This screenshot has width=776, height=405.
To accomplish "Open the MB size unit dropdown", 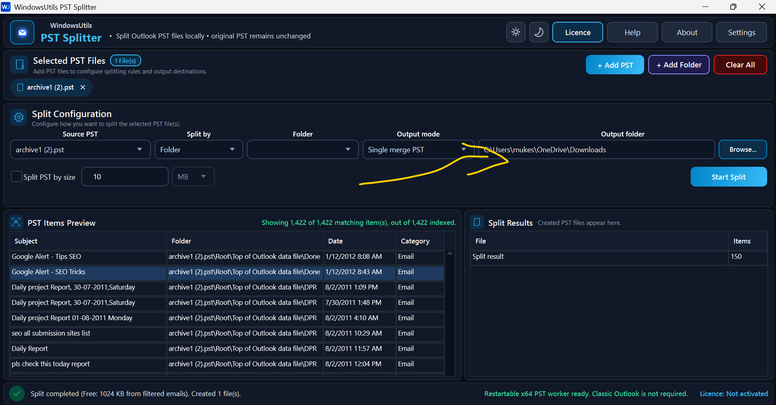I will [x=193, y=176].
